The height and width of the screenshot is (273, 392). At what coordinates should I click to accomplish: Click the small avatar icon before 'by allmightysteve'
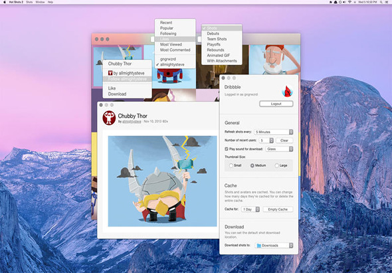click(110, 73)
